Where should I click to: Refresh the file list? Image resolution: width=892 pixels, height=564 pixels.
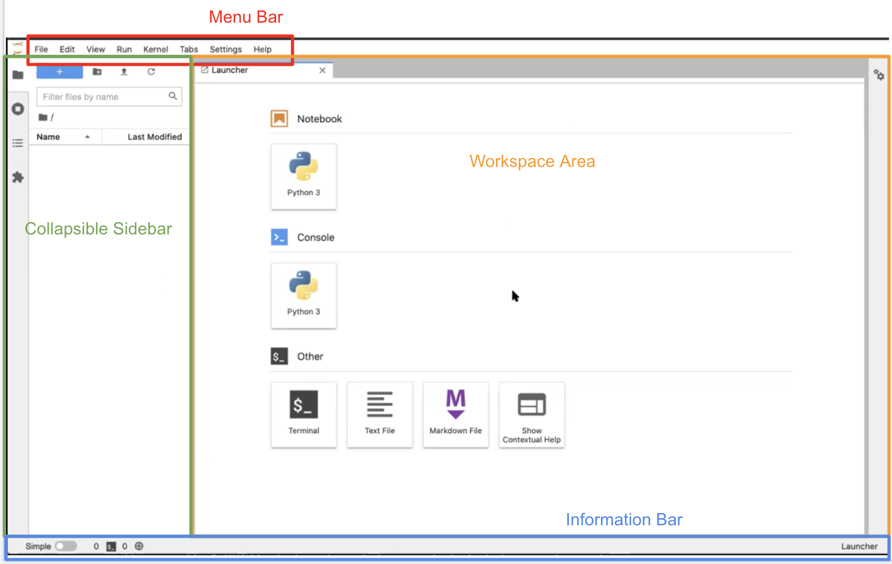click(151, 72)
